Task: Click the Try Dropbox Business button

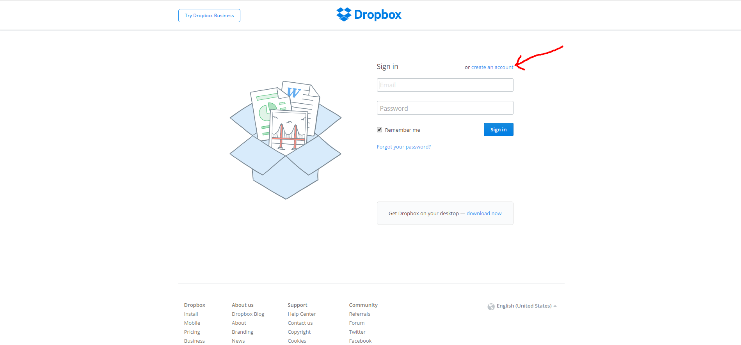Action: coord(209,16)
